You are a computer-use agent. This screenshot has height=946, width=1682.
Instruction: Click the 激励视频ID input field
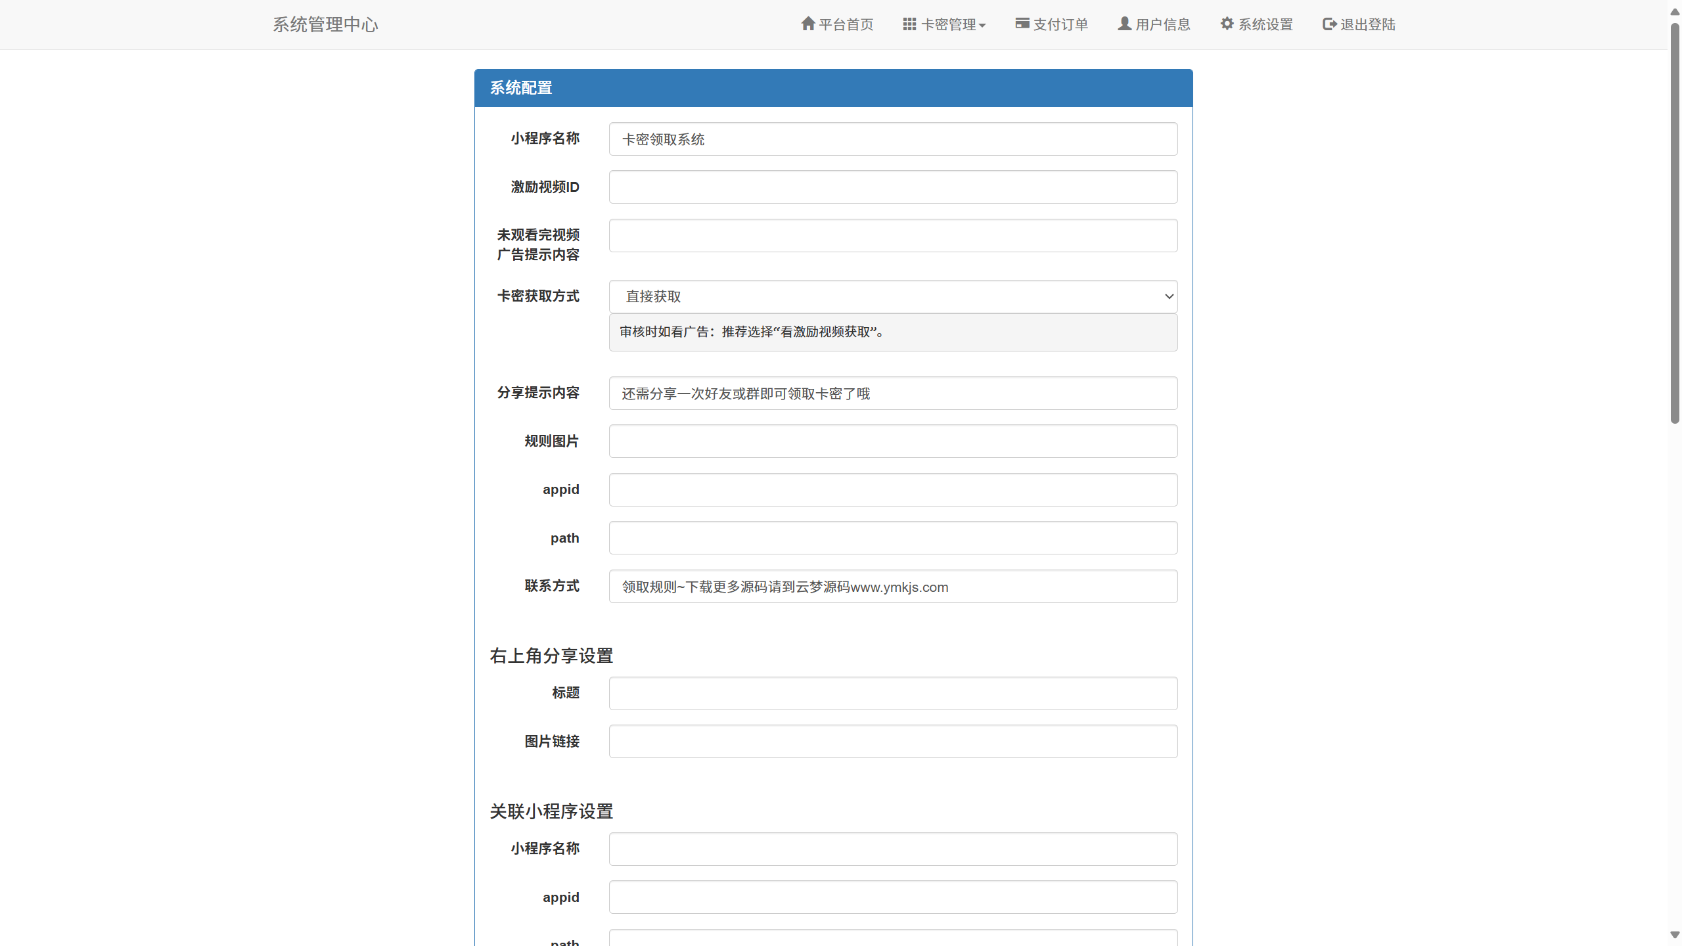tap(893, 187)
